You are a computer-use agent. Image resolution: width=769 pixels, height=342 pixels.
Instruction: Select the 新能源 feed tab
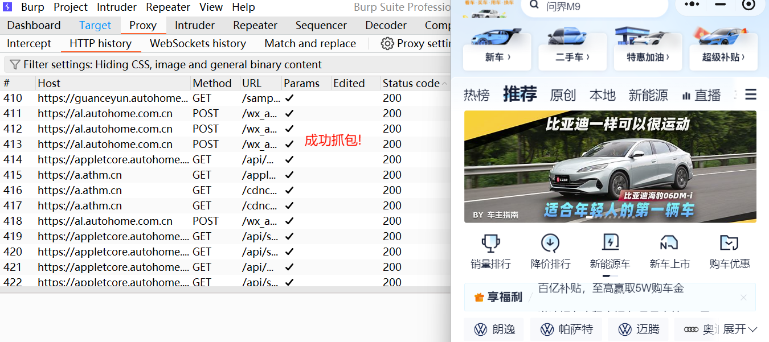point(648,95)
